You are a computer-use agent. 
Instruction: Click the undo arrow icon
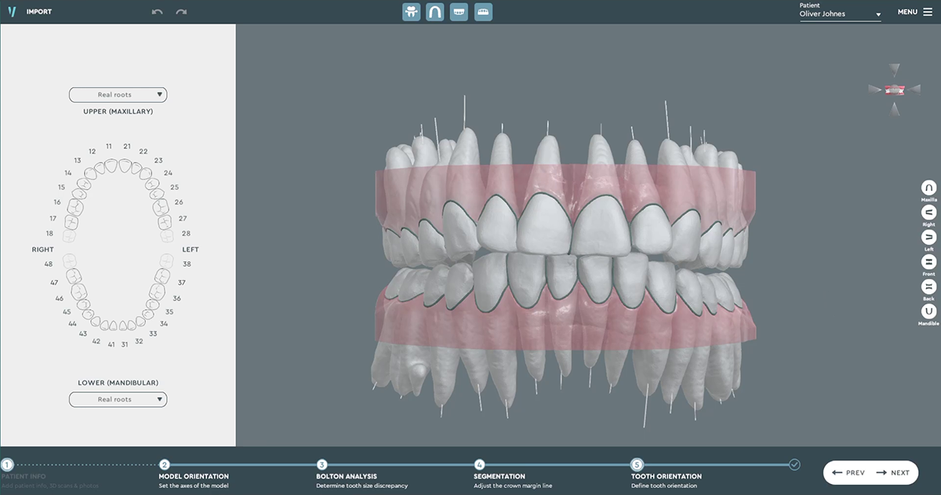click(x=157, y=12)
